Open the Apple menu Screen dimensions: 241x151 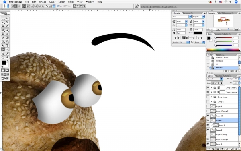4,2
